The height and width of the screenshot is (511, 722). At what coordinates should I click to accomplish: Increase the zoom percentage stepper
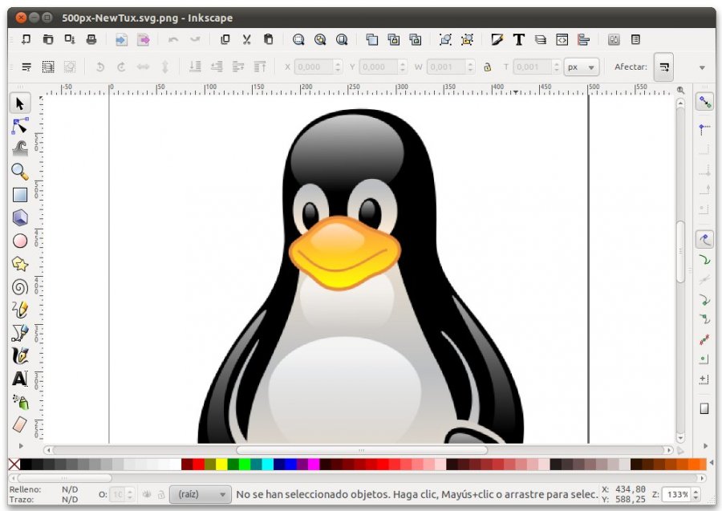coord(696,492)
